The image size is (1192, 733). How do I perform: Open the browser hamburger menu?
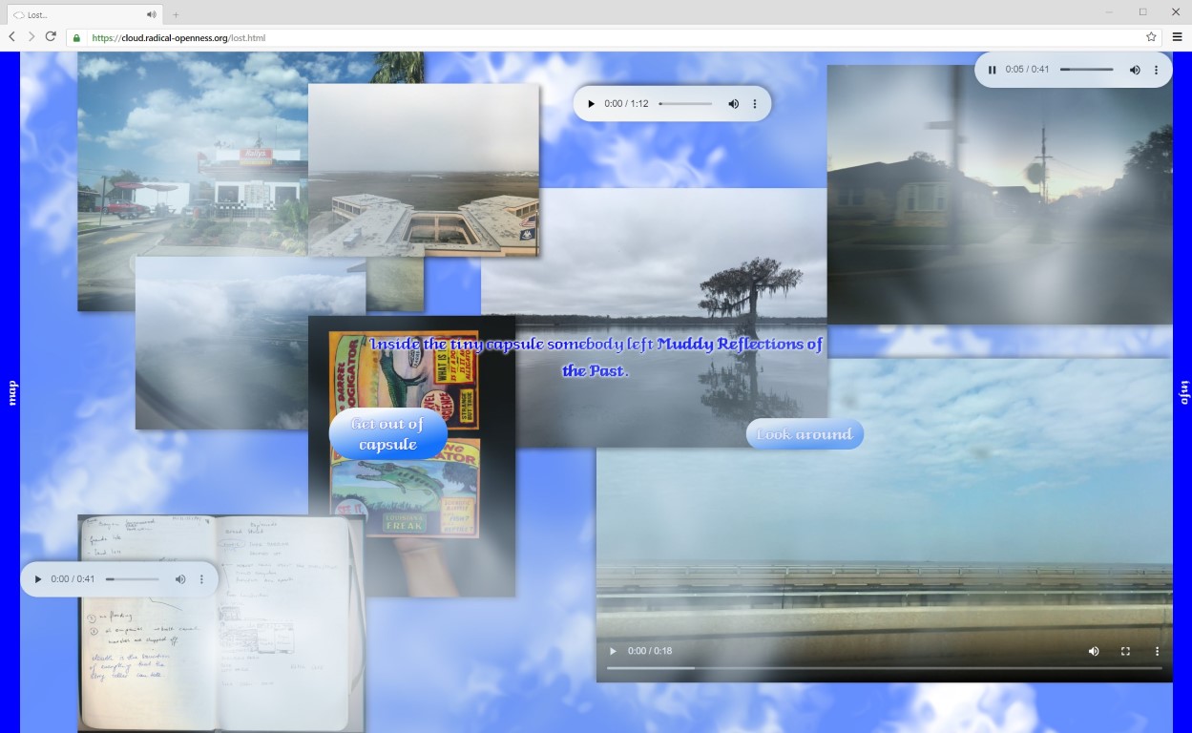pyautogui.click(x=1177, y=37)
